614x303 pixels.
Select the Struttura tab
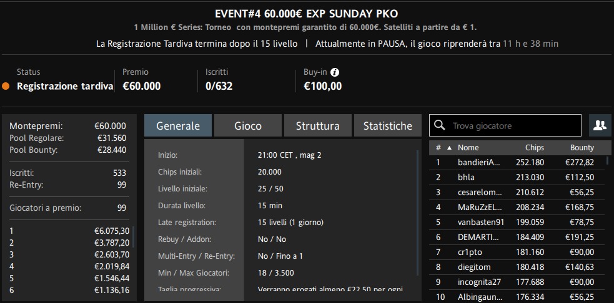(x=317, y=125)
